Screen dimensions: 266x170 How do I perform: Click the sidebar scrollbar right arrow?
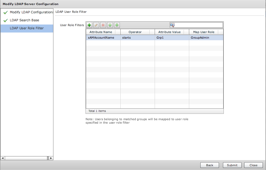(51, 158)
